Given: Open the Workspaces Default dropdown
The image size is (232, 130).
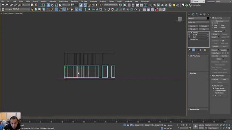Looking at the screenshot, I should tap(224, 1).
